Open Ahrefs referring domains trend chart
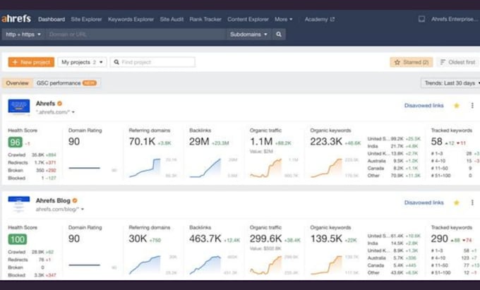 point(145,168)
